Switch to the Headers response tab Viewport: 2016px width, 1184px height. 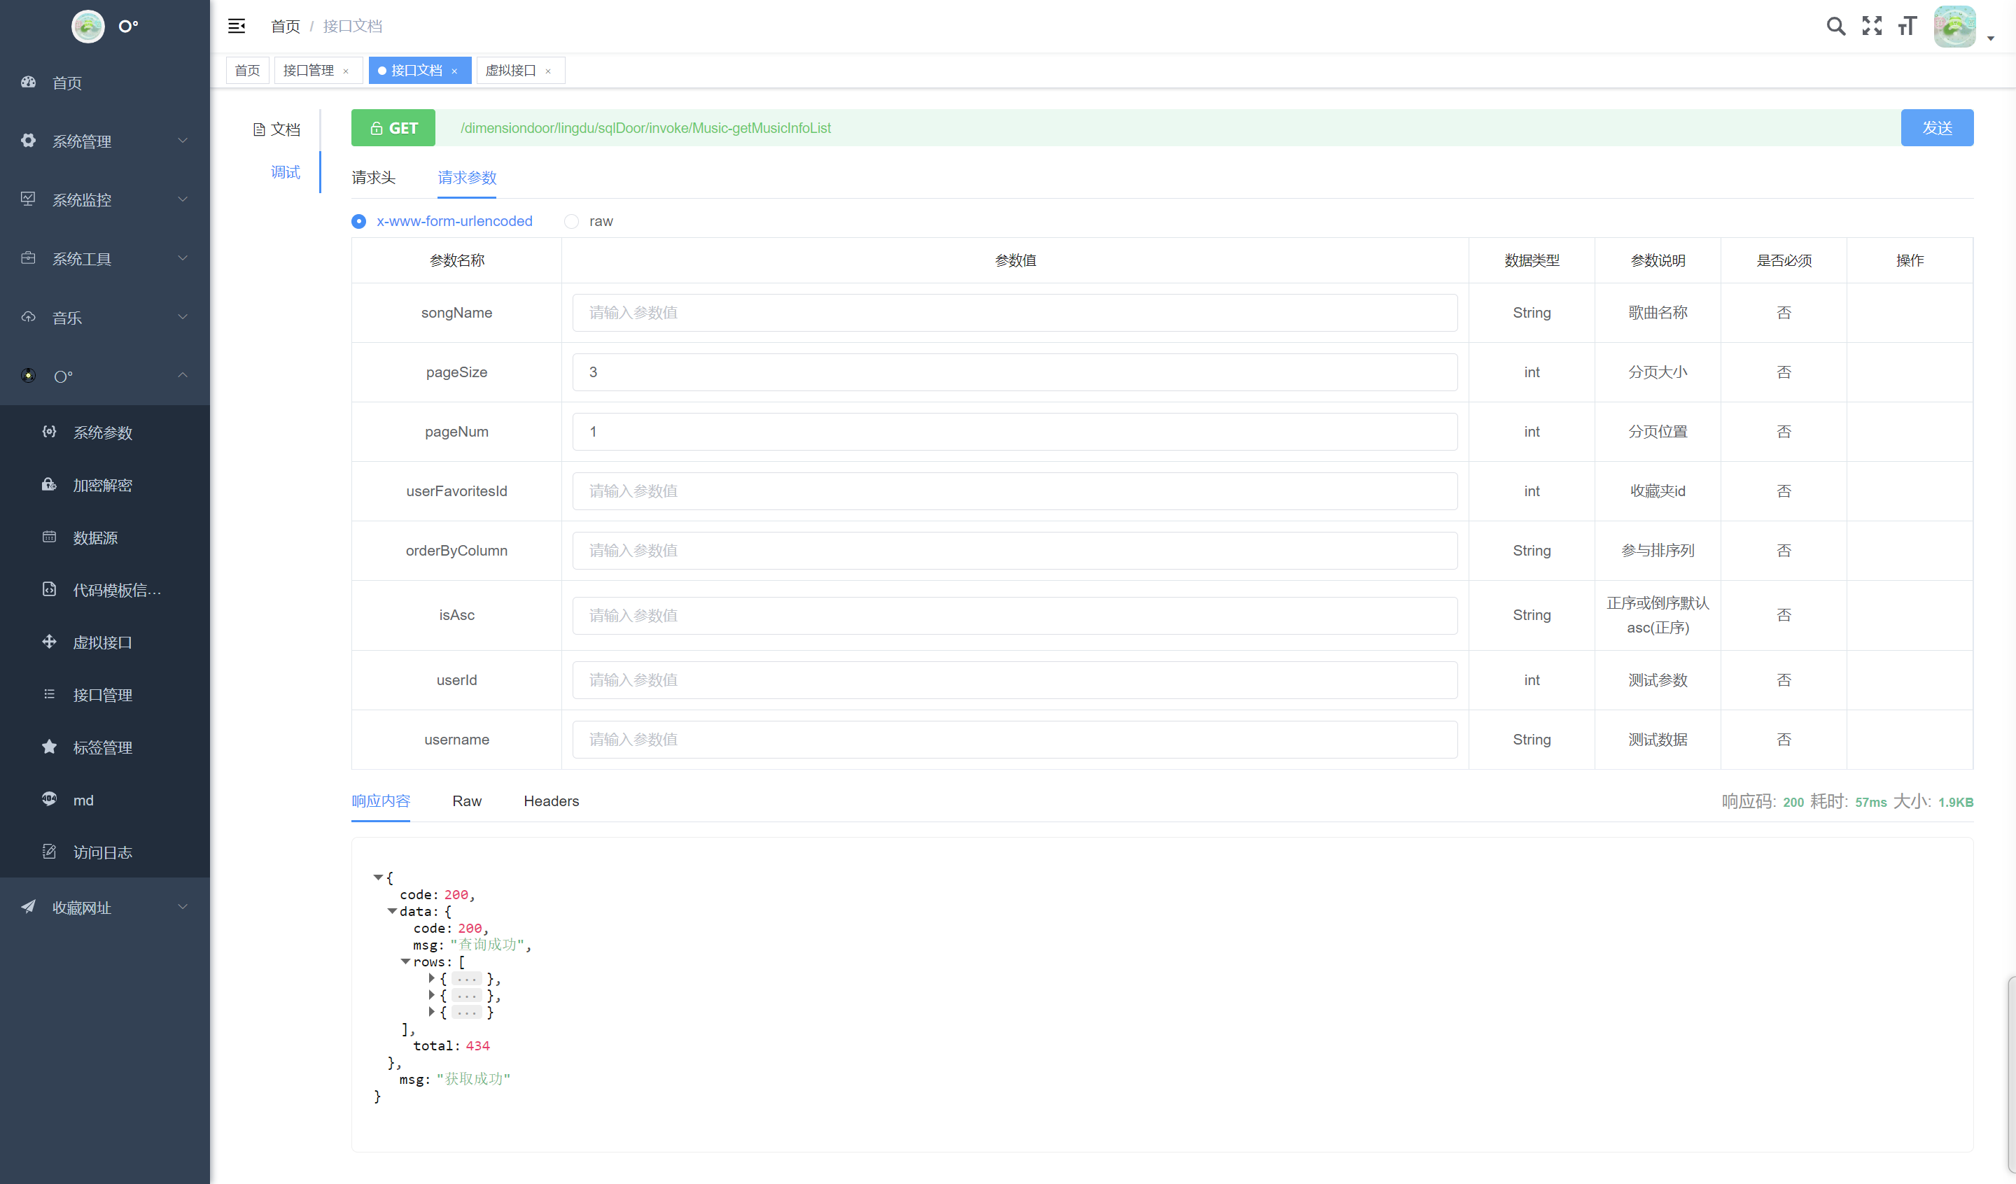coord(551,801)
